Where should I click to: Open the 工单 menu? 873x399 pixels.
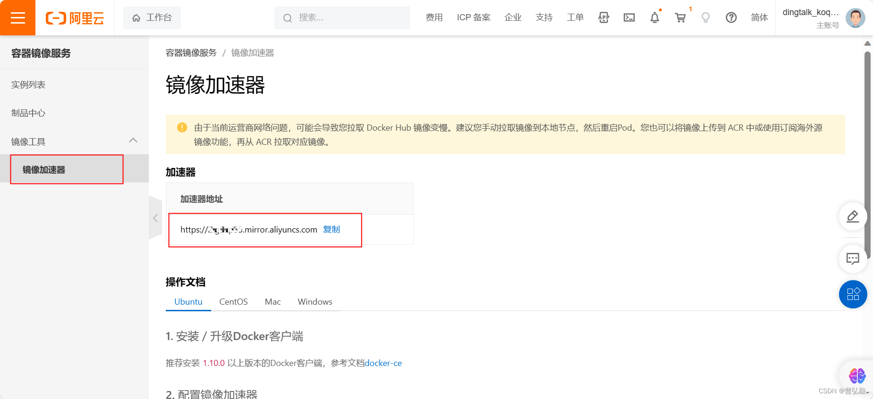point(575,17)
